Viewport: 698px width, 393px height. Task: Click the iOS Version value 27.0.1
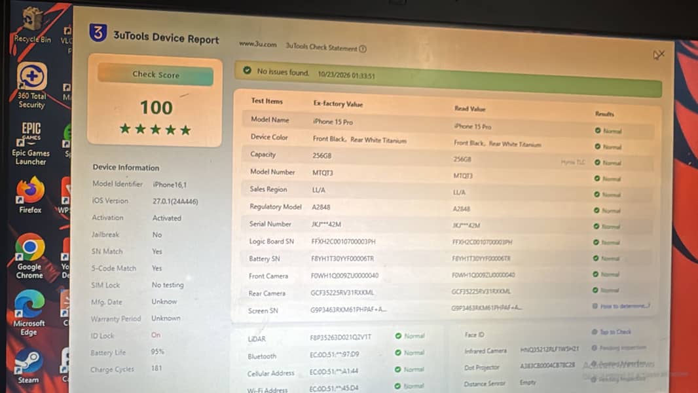coord(175,201)
